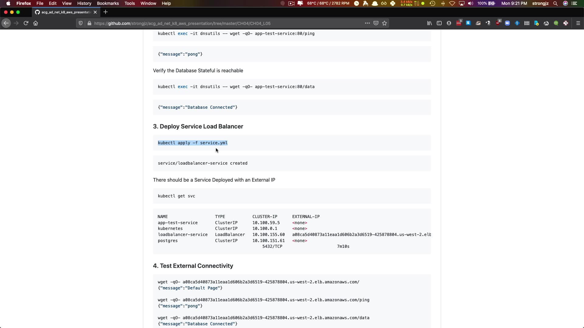Save the page to Pocket
Screen dimensions: 584x328
[376, 23]
